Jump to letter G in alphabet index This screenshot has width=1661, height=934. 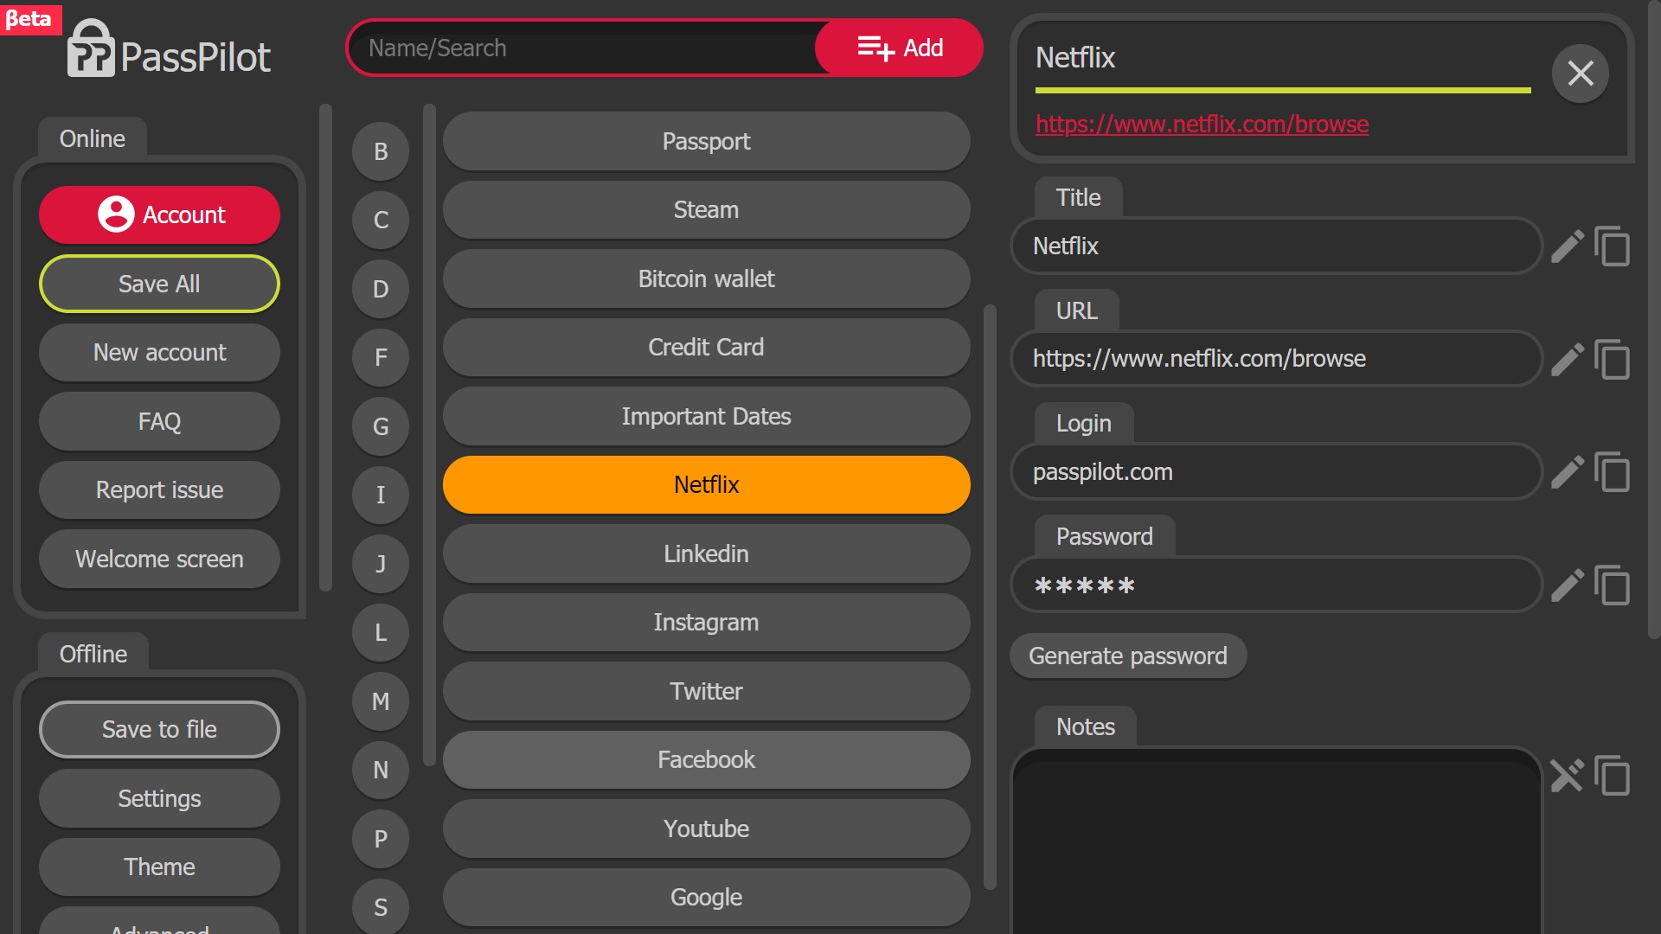click(381, 426)
